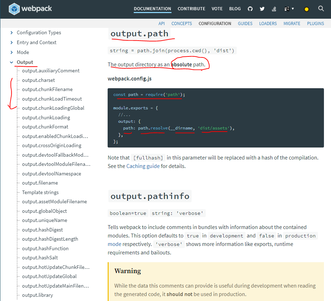The image size is (331, 301).
Task: Click the boolean=true type label
Action: click(x=128, y=213)
